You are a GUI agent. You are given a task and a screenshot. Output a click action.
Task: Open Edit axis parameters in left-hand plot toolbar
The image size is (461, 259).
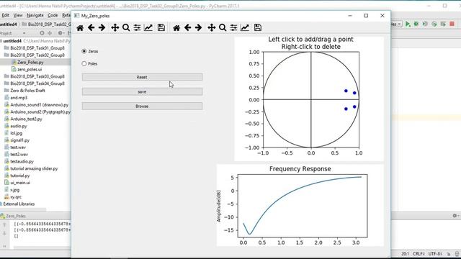[x=148, y=27]
